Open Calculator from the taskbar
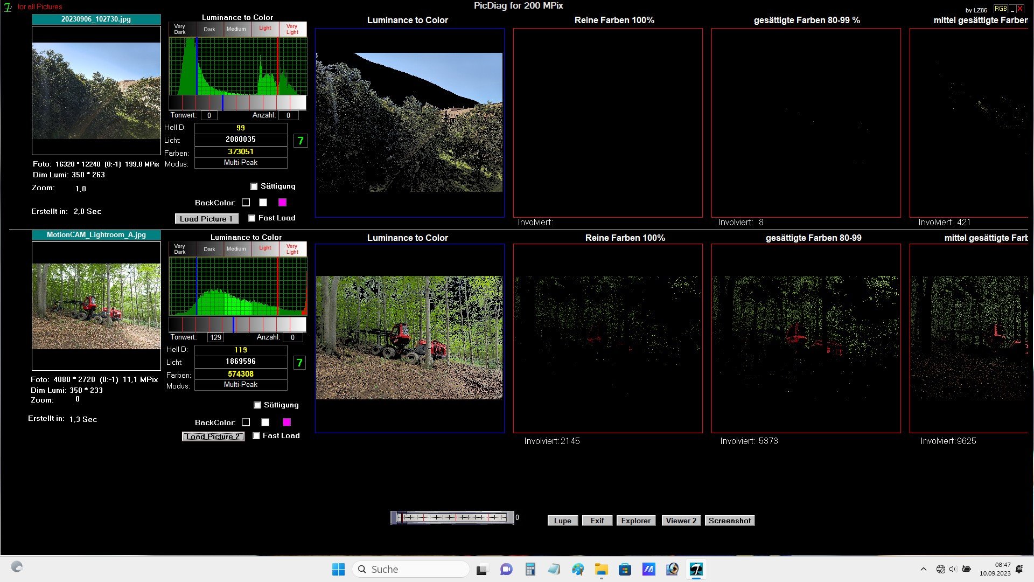1034x582 pixels. coord(530,569)
